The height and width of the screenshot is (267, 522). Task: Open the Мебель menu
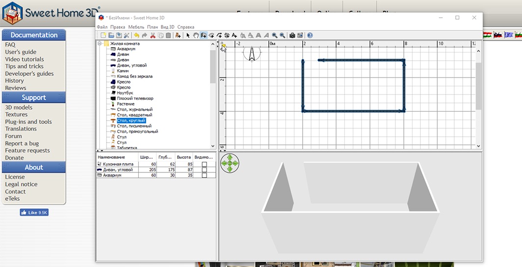[x=136, y=27]
